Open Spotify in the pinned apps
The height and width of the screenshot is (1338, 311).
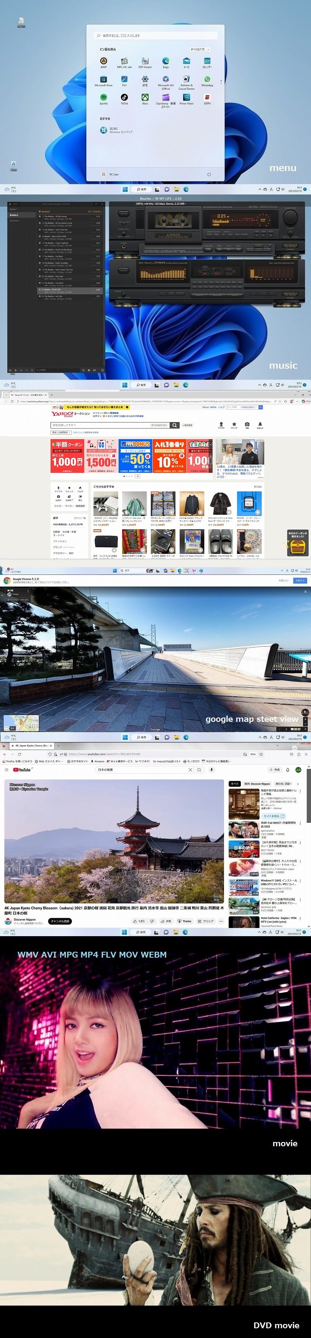(x=104, y=97)
